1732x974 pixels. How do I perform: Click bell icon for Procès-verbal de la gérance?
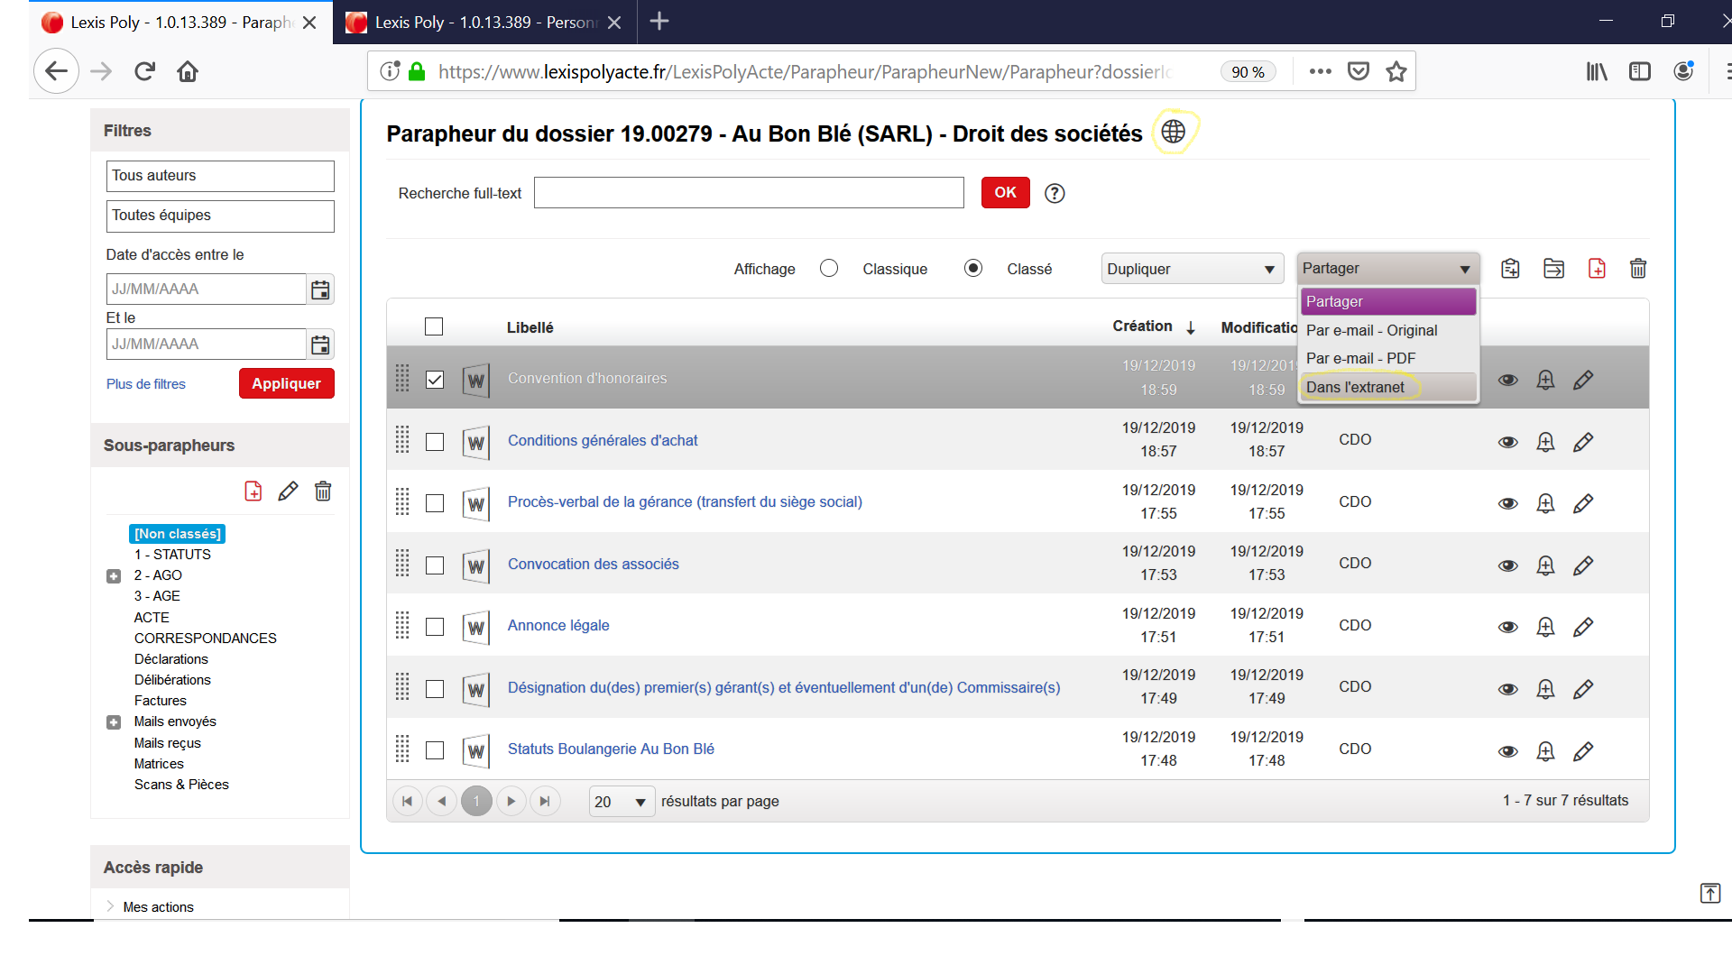coord(1545,503)
